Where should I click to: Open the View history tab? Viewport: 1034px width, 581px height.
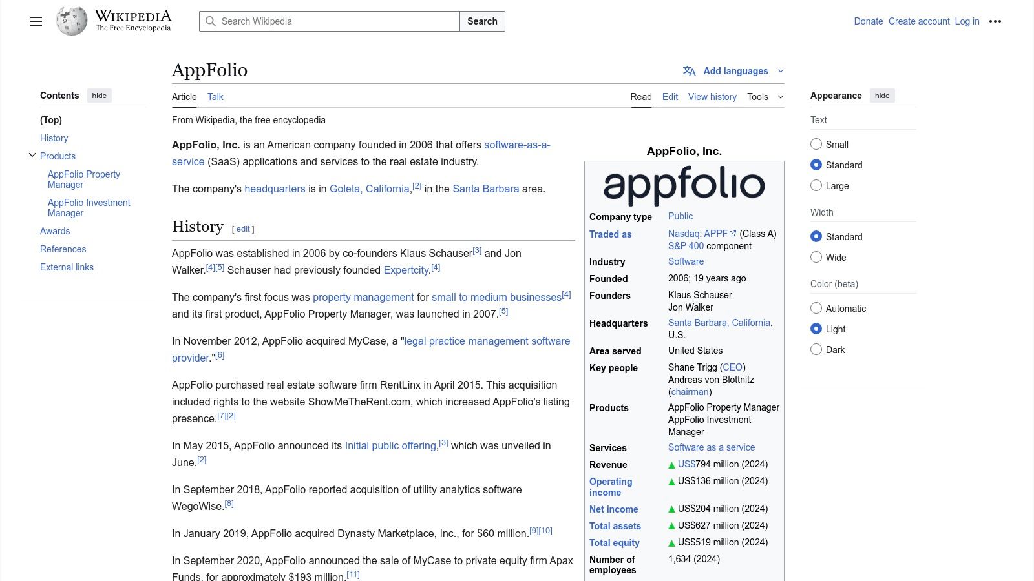pyautogui.click(x=712, y=97)
